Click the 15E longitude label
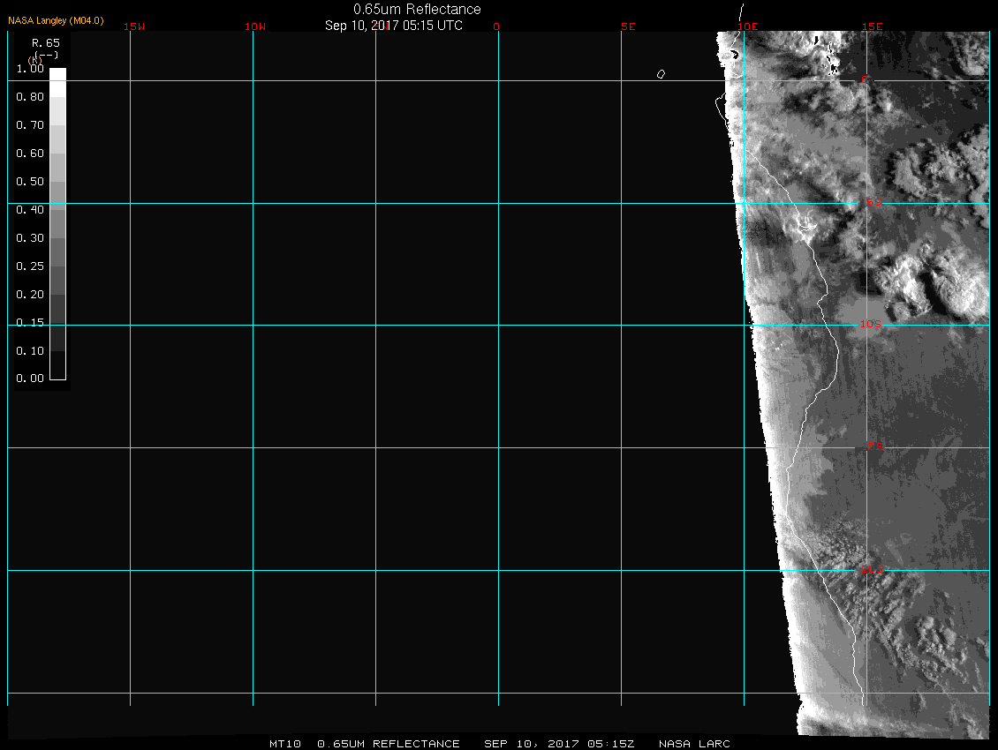 pos(873,26)
